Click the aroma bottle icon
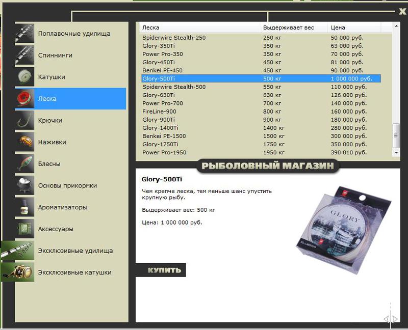 point(24,207)
